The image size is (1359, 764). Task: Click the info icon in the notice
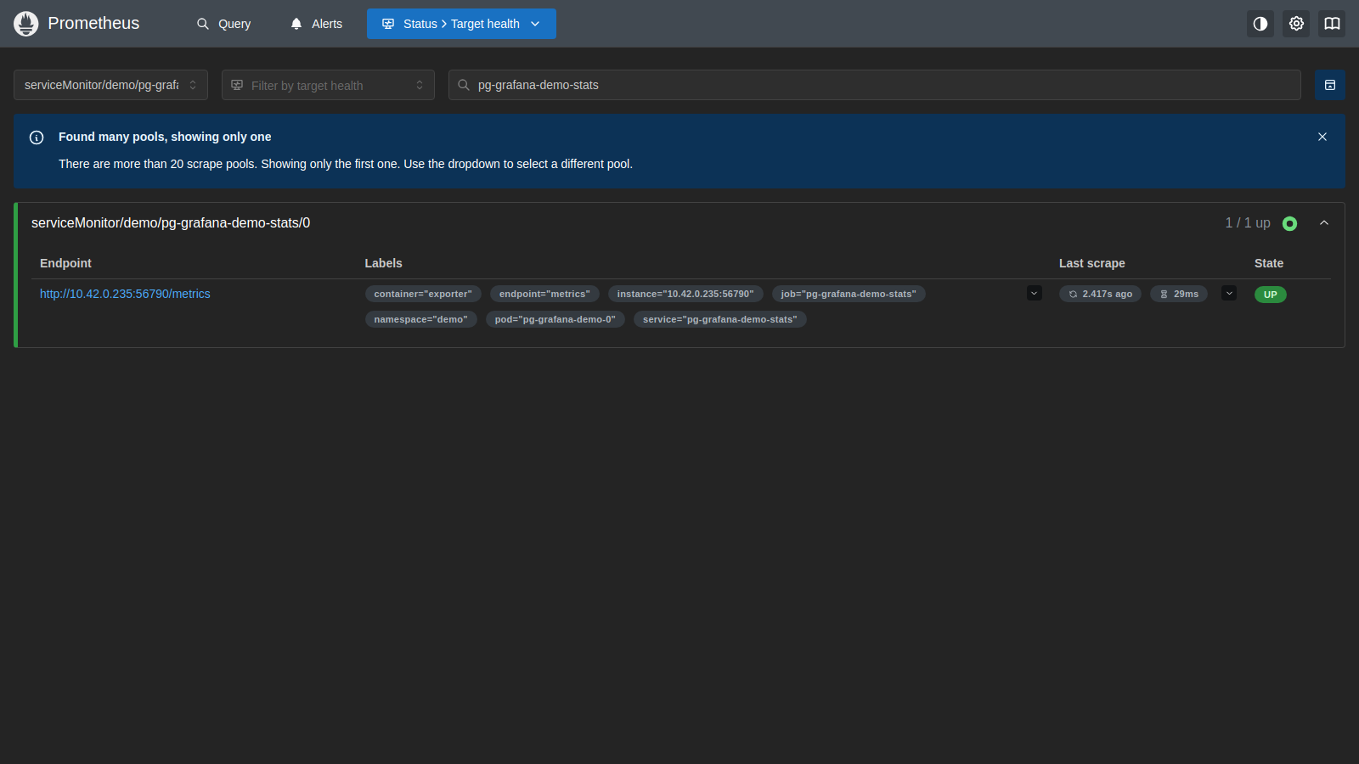(x=37, y=138)
